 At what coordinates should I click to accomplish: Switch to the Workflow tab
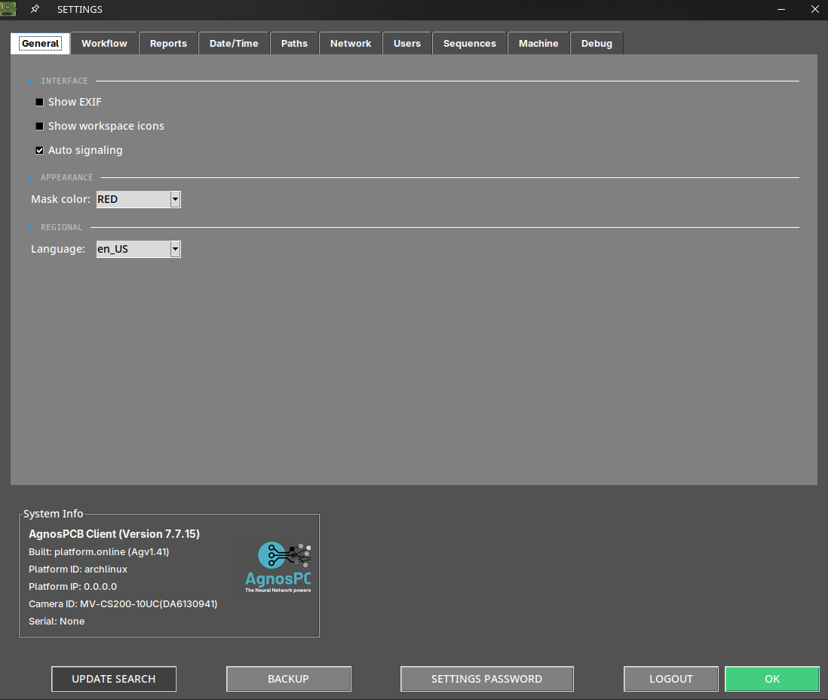pyautogui.click(x=104, y=43)
